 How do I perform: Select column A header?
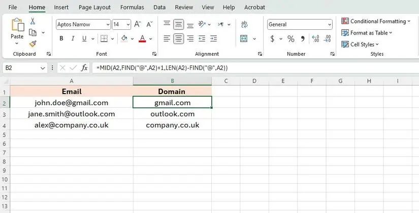[72, 81]
